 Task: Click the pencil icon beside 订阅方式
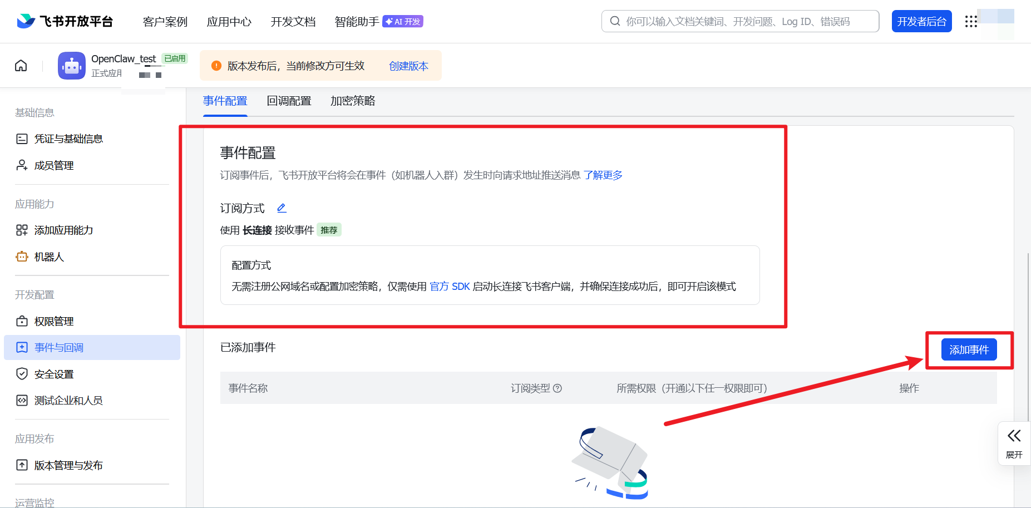pos(282,208)
